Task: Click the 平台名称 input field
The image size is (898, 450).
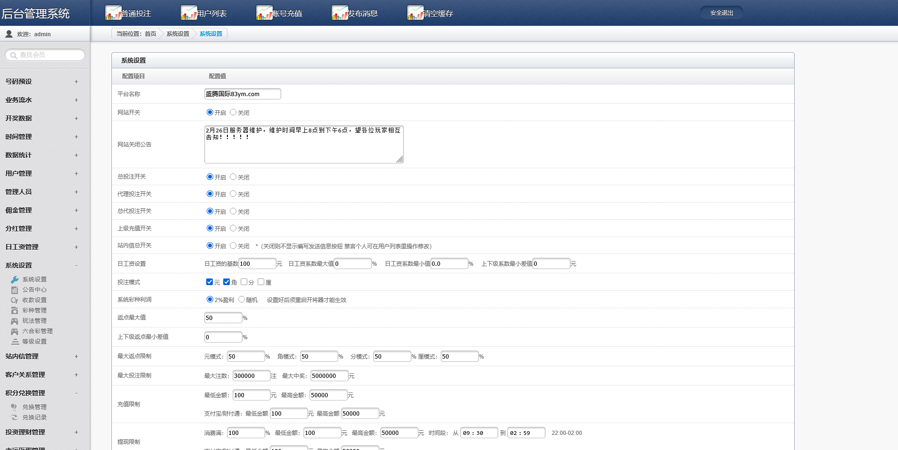Action: tap(243, 94)
